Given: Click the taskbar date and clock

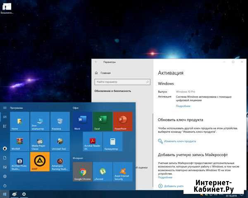Looking at the screenshot, I should [231, 195].
